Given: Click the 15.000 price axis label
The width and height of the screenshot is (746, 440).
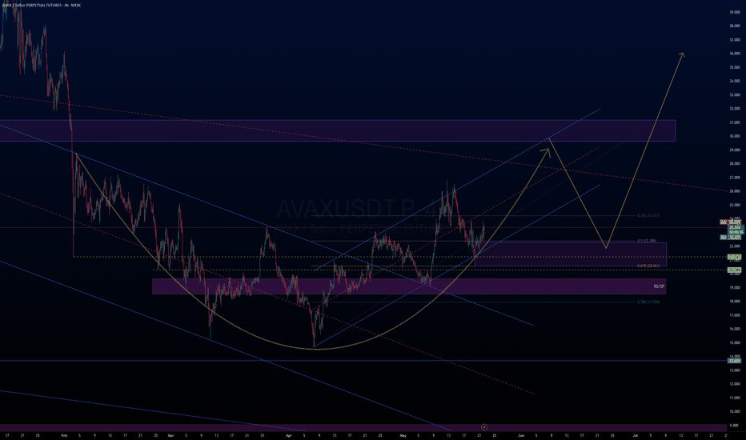Looking at the screenshot, I should (x=735, y=342).
